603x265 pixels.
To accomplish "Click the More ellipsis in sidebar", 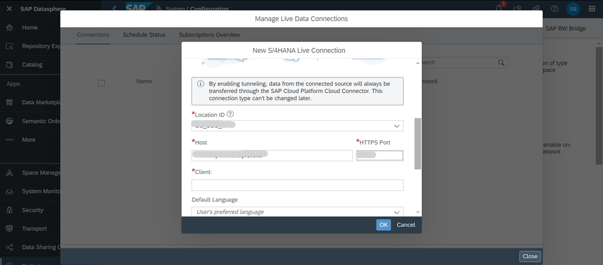I will pyautogui.click(x=10, y=140).
